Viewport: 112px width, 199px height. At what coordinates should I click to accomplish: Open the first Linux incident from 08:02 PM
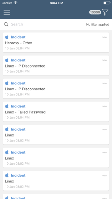click(56, 135)
